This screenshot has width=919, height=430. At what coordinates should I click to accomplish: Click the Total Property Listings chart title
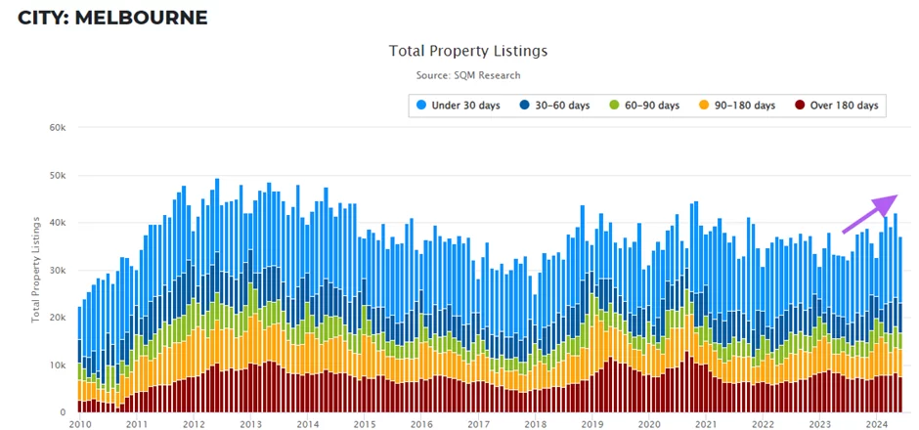(x=468, y=51)
